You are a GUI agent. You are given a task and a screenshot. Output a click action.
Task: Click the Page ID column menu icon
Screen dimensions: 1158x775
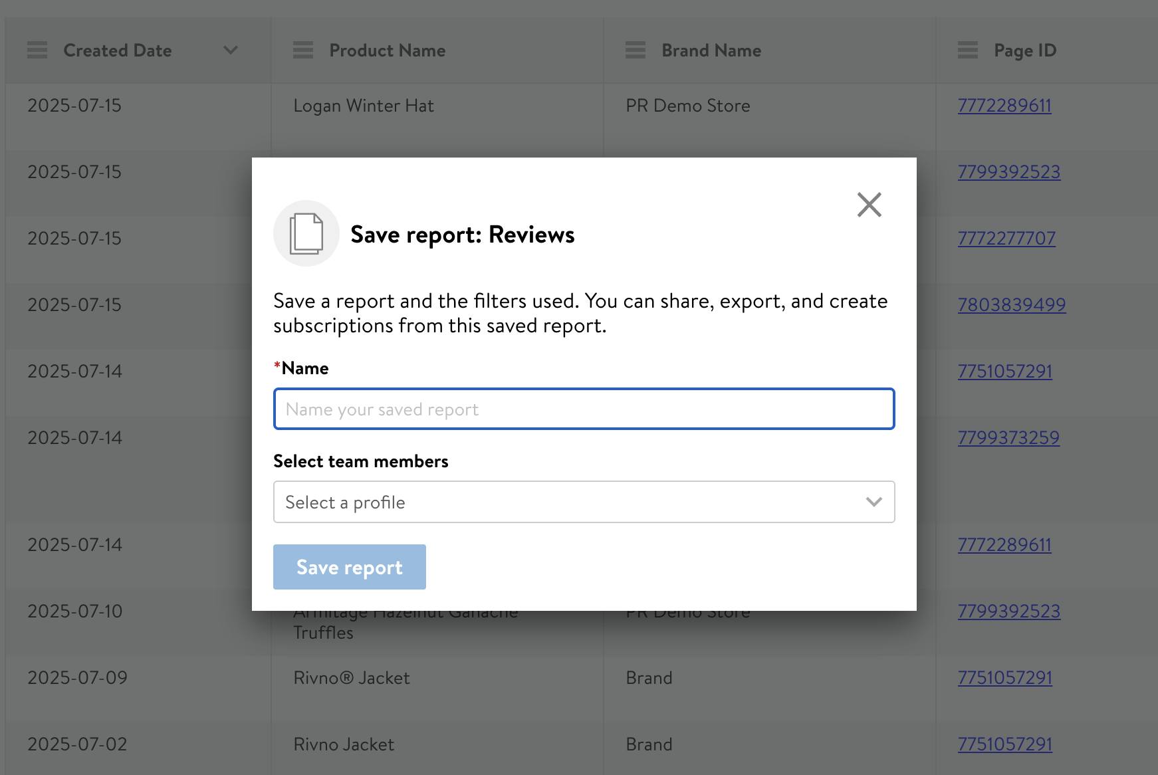(968, 51)
